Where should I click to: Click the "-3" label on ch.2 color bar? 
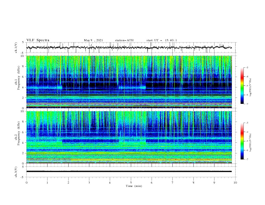247,123
